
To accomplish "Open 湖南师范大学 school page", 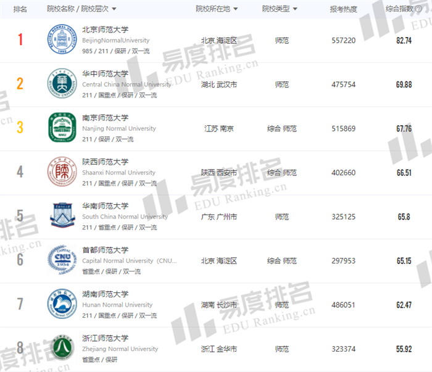I will [106, 294].
